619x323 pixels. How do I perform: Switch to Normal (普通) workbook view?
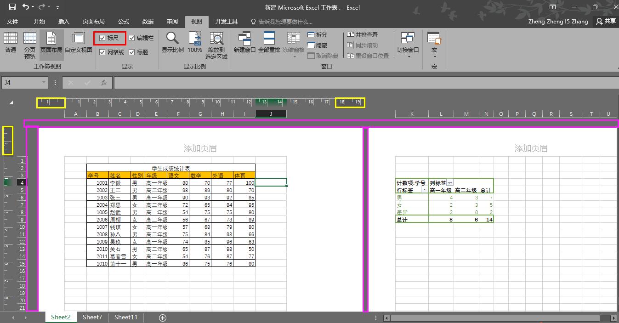(11, 43)
